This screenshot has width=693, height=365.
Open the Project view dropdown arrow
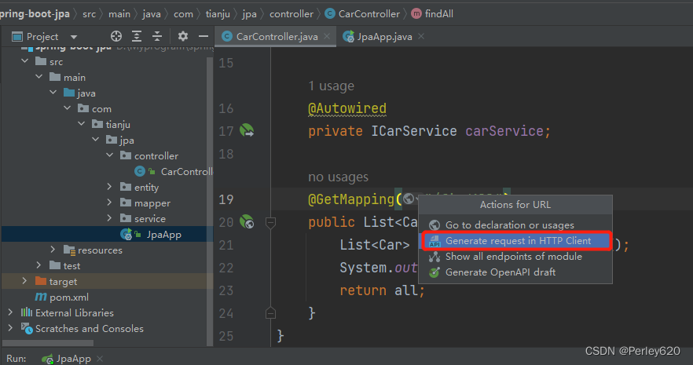[x=74, y=37]
